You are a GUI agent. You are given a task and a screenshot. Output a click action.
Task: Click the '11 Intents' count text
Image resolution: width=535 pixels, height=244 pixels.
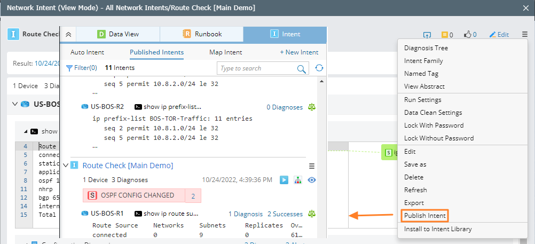pyautogui.click(x=120, y=68)
